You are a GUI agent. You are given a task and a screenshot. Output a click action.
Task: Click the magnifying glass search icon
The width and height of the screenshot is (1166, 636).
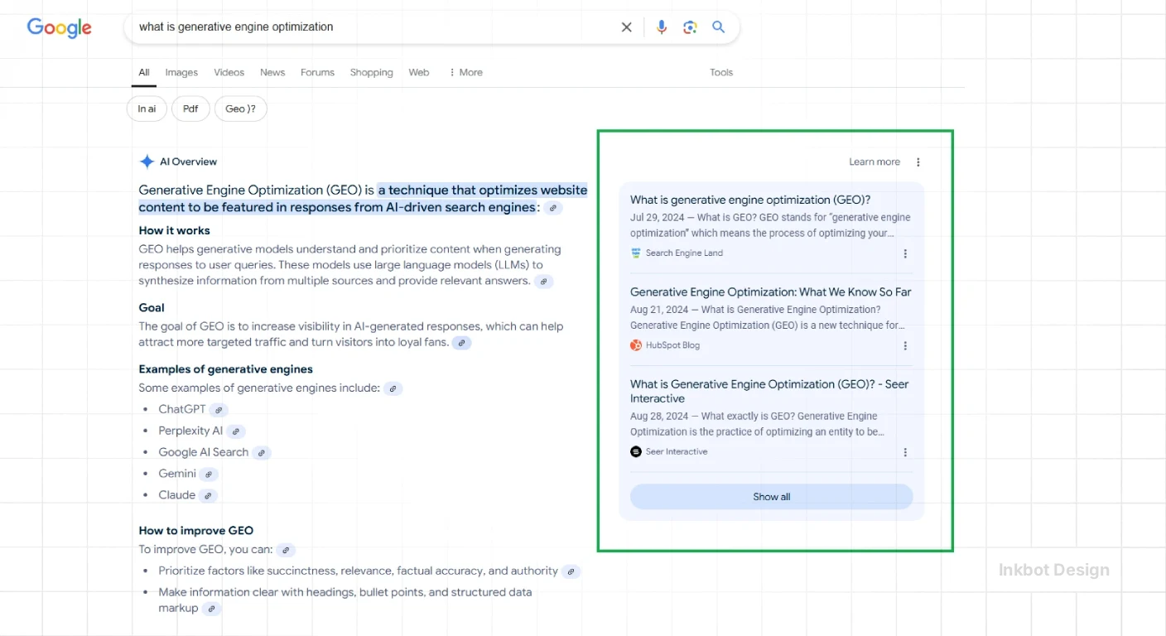(719, 27)
